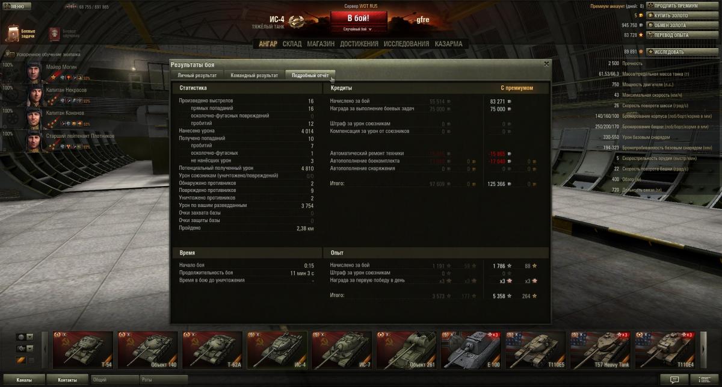The width and height of the screenshot is (722, 387).
Task: Open the ИССЛЕДОВАНИЯ menu section
Action: pyautogui.click(x=407, y=44)
